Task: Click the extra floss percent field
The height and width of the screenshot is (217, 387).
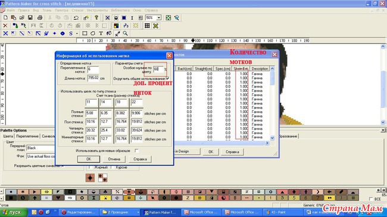Action: coord(158,69)
